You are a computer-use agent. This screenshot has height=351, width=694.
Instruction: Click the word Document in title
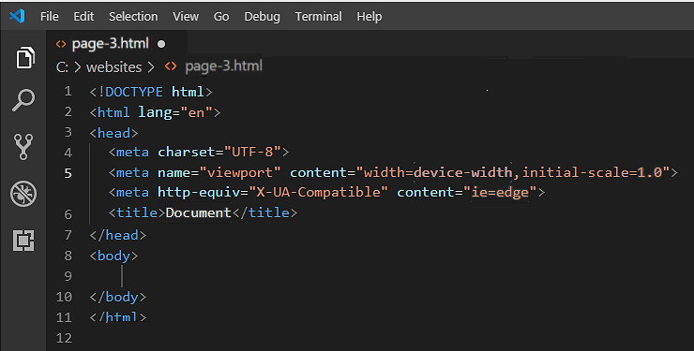[x=198, y=212]
